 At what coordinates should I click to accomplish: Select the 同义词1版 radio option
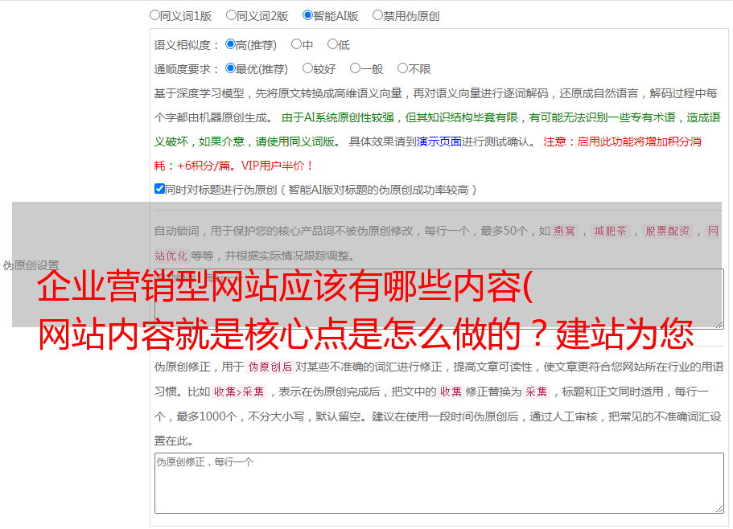pyautogui.click(x=154, y=15)
